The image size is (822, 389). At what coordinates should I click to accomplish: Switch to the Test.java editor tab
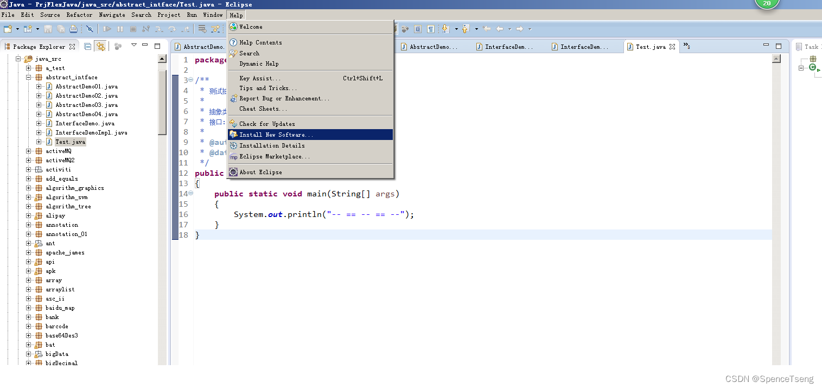[650, 46]
